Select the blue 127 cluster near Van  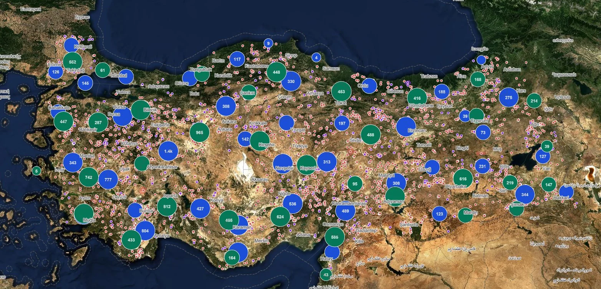pos(543,156)
